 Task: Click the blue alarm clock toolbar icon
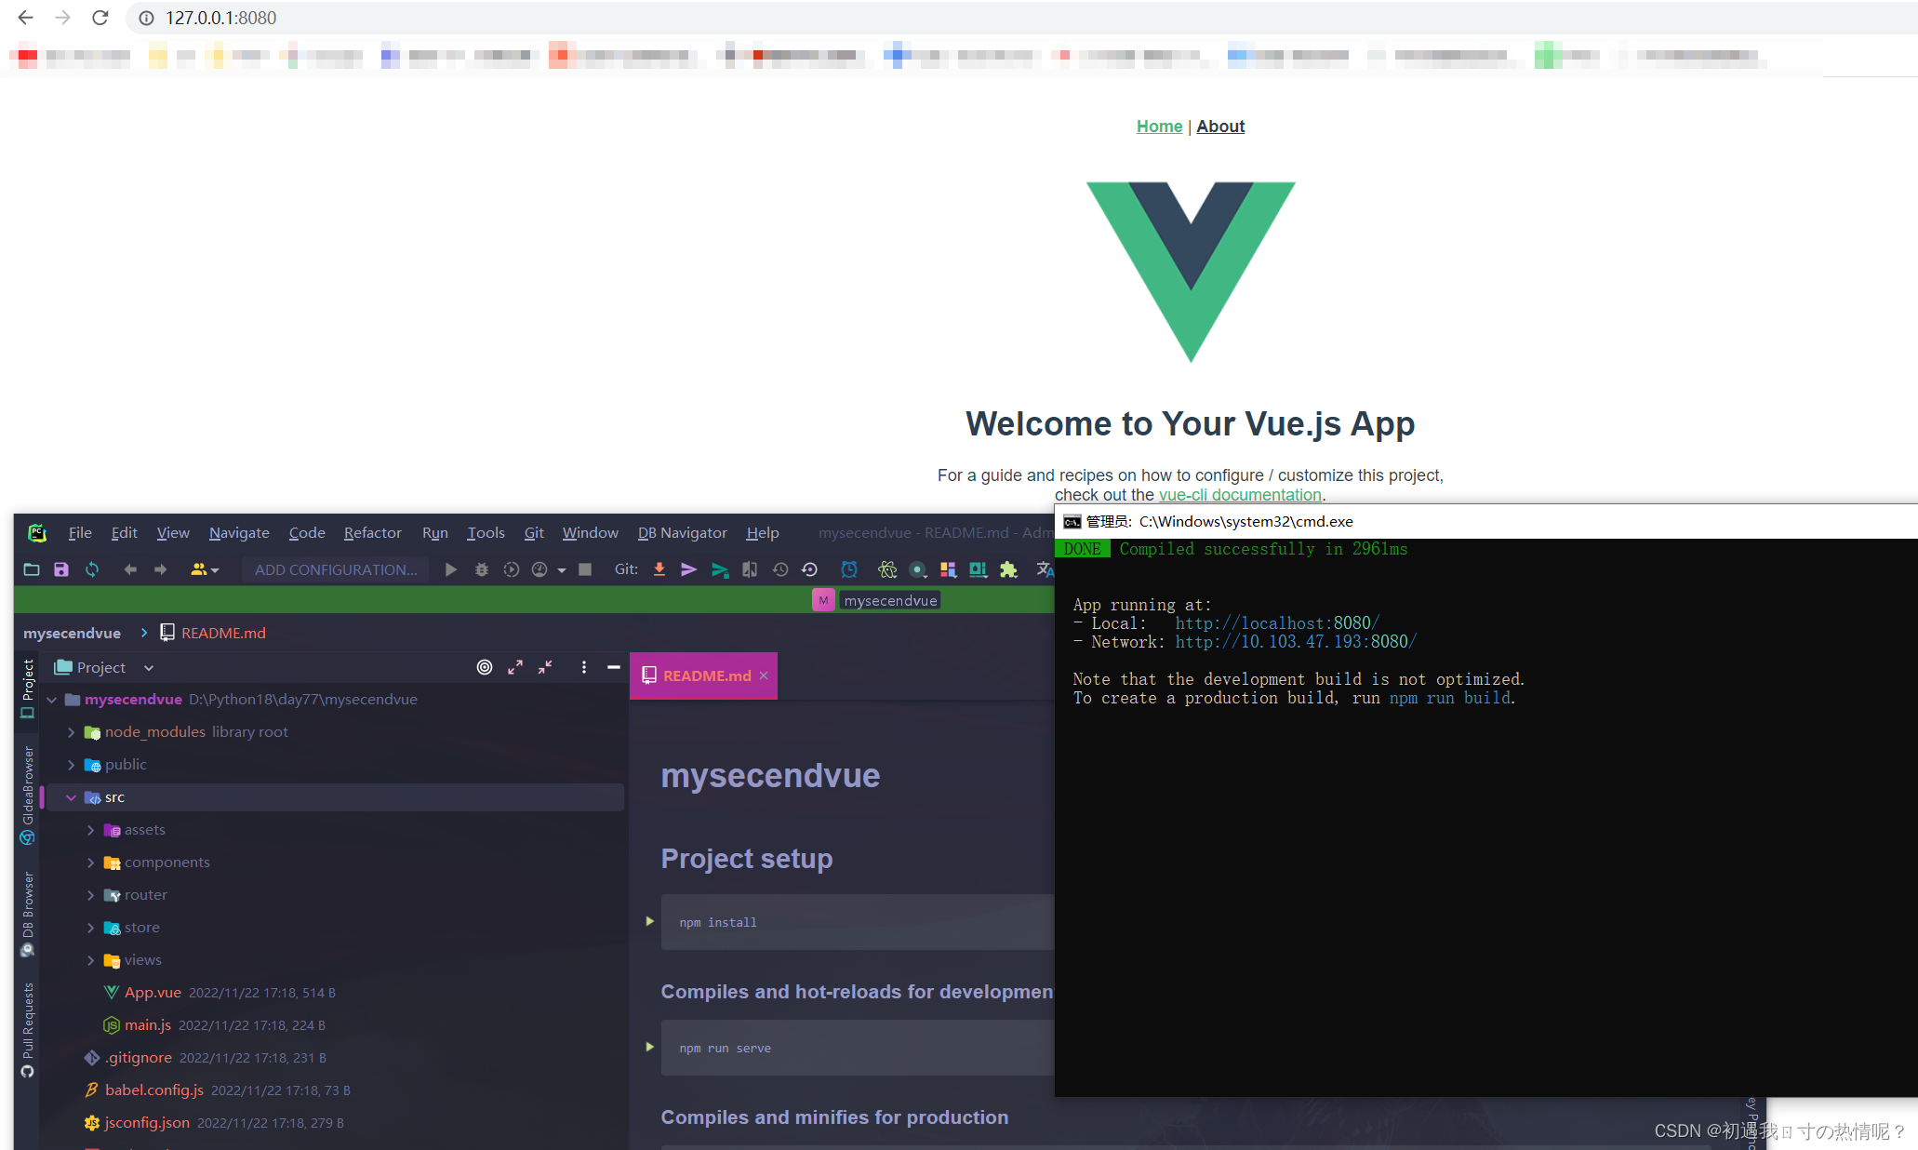pyautogui.click(x=849, y=569)
